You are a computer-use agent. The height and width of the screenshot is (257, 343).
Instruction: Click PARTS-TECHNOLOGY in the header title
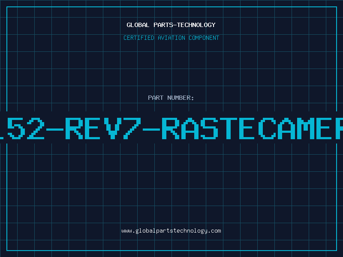point(184,25)
